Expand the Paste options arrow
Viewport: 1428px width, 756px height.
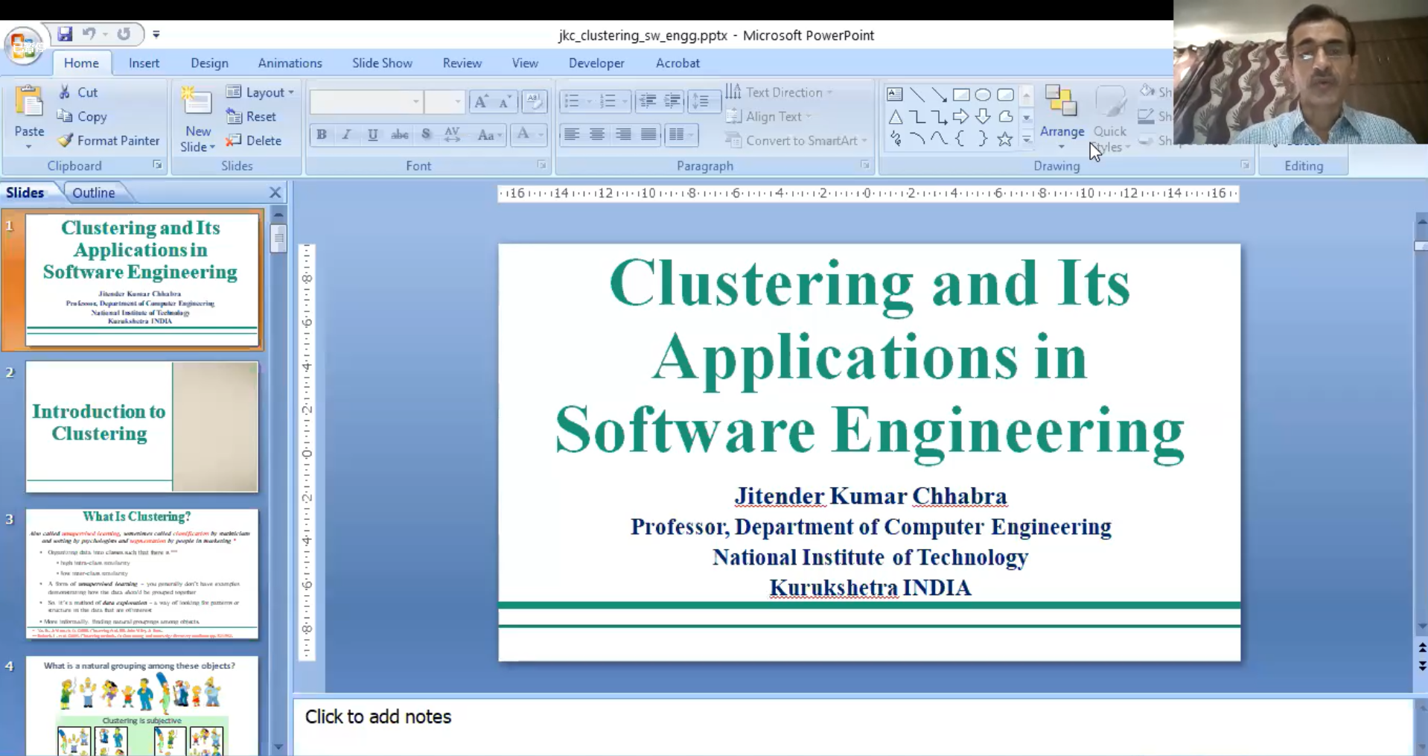[x=29, y=146]
